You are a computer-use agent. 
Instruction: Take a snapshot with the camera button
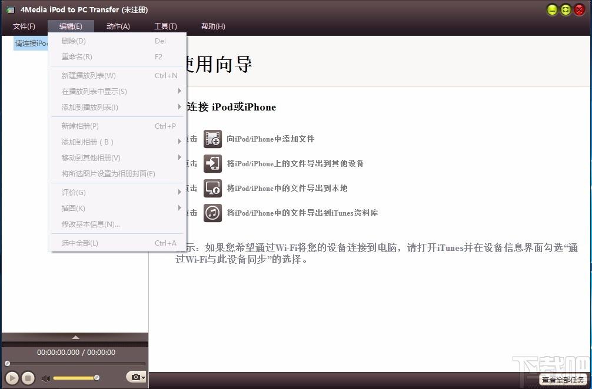point(135,377)
